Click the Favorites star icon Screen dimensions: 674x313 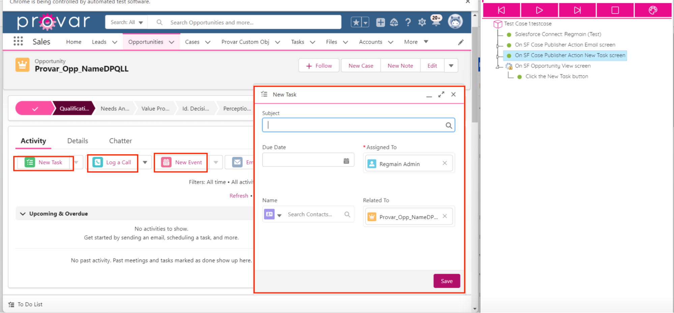356,22
